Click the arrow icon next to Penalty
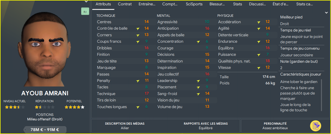Image resolution: width=331 pixels, height=134 pixels. (138, 81)
